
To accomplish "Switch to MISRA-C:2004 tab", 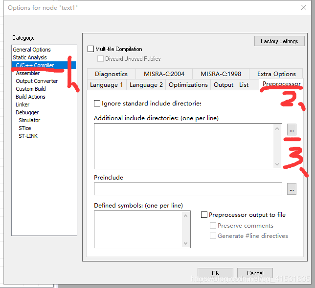I will pos(164,74).
